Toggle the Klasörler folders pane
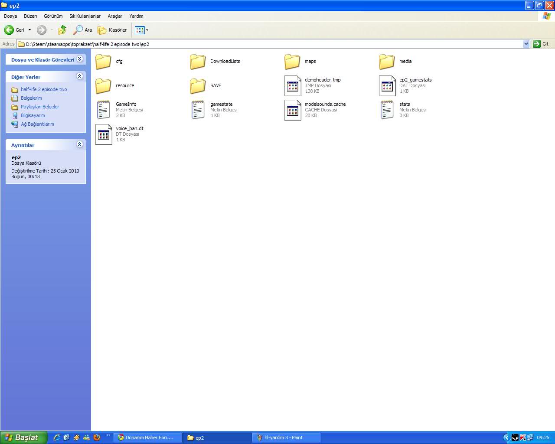This screenshot has height=444, width=555. (x=112, y=30)
